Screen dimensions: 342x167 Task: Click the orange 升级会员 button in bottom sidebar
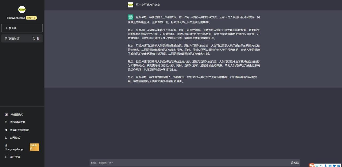[x=34, y=147]
